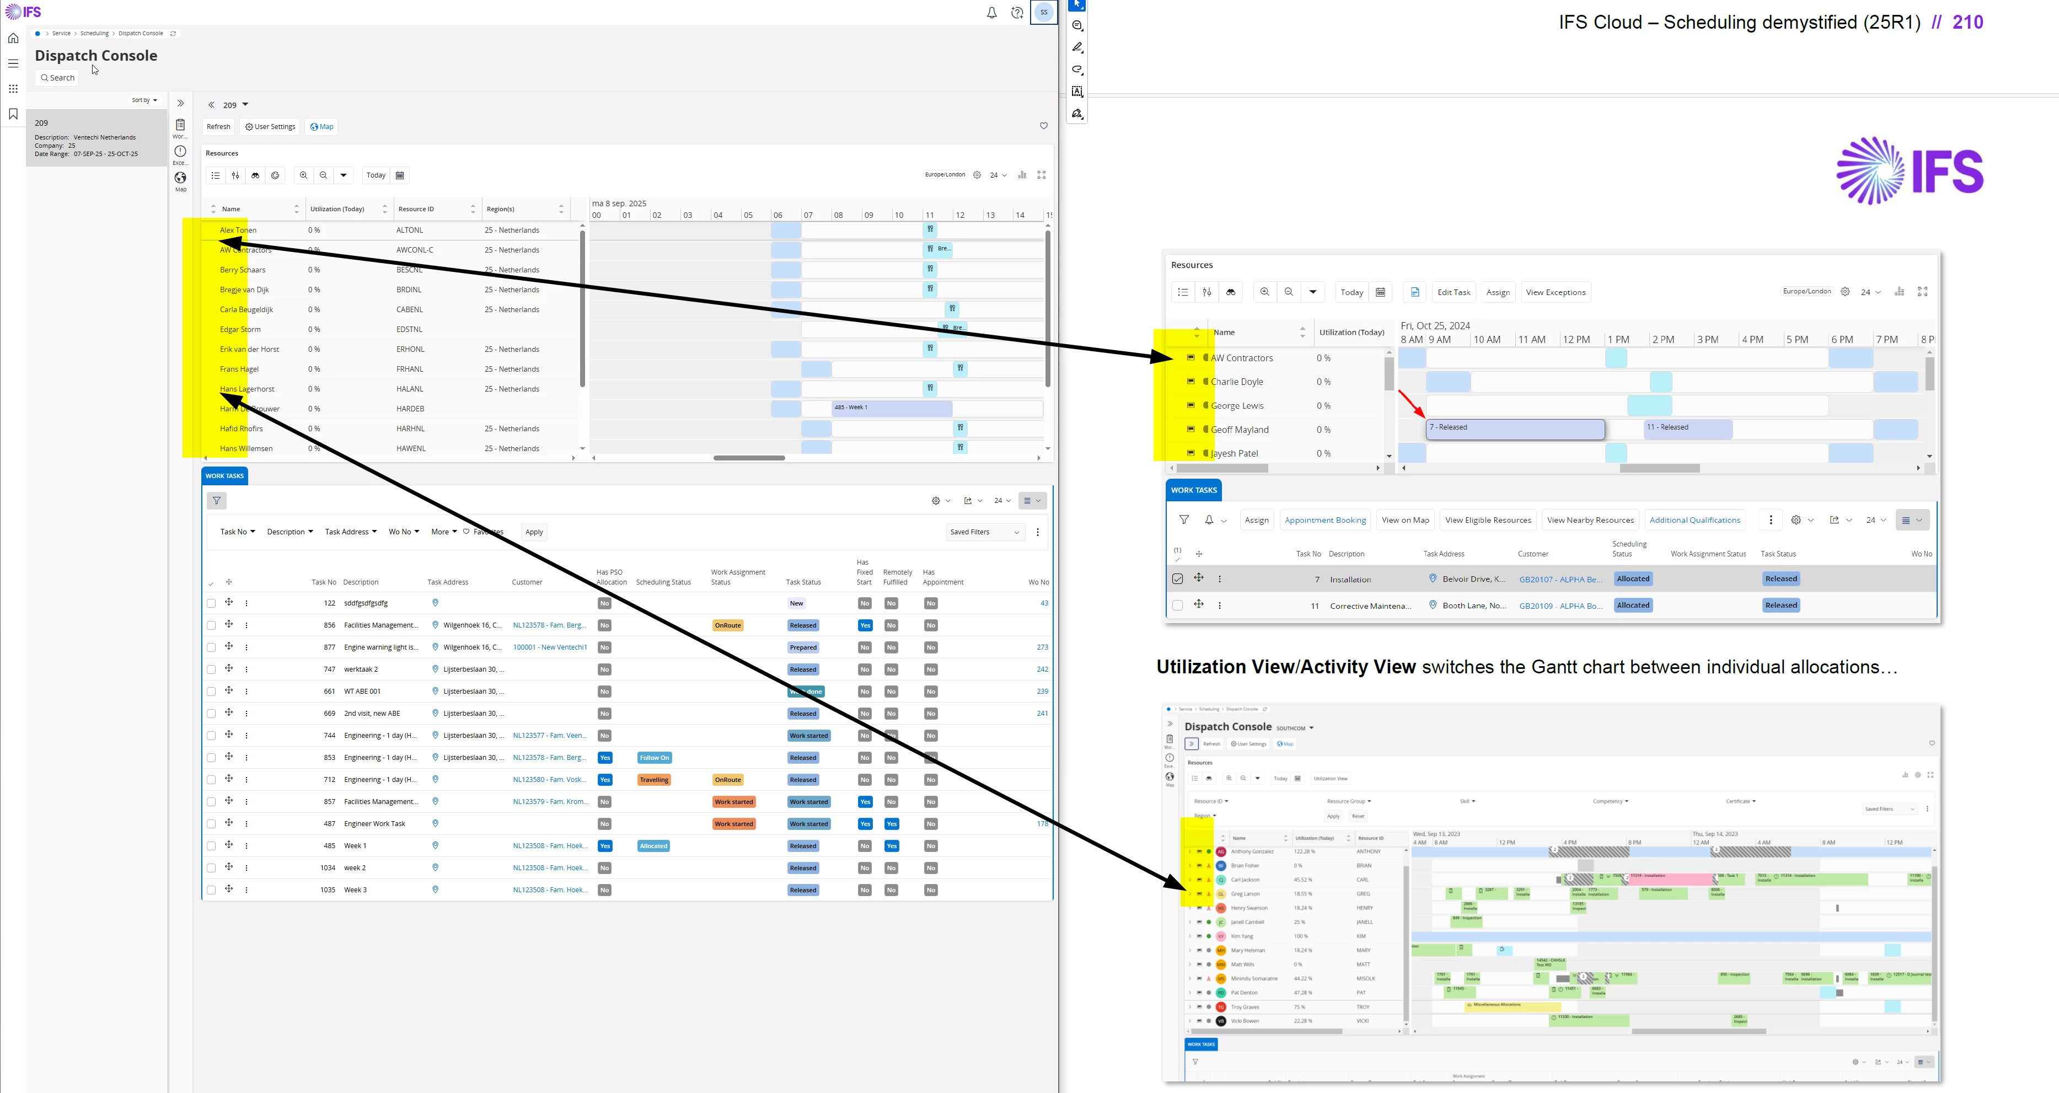Tick the checkbox for task 877
The image size is (2059, 1093).
point(211,647)
